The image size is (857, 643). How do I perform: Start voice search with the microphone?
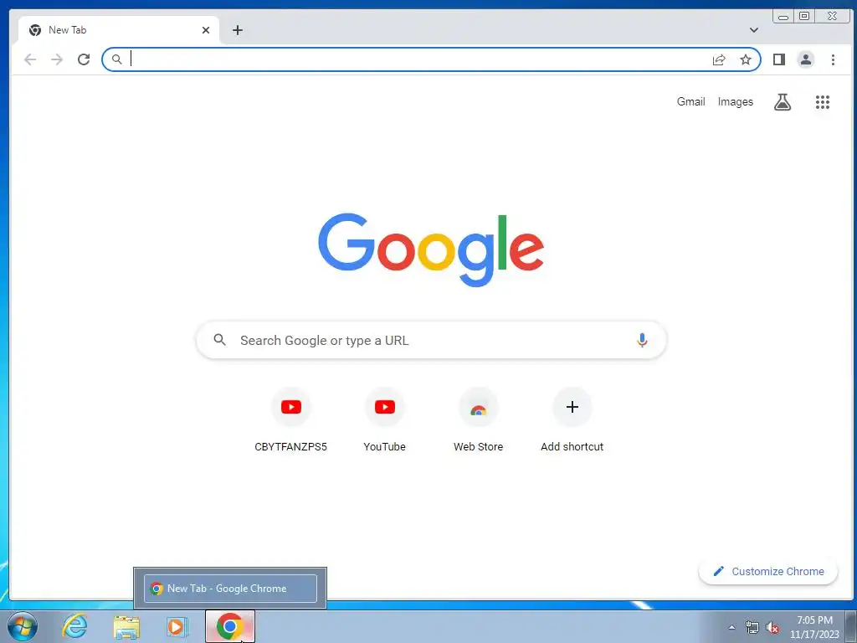click(x=642, y=340)
